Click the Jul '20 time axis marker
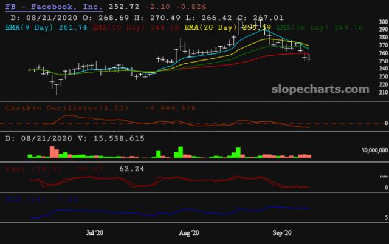The image size is (389, 244). click(95, 232)
